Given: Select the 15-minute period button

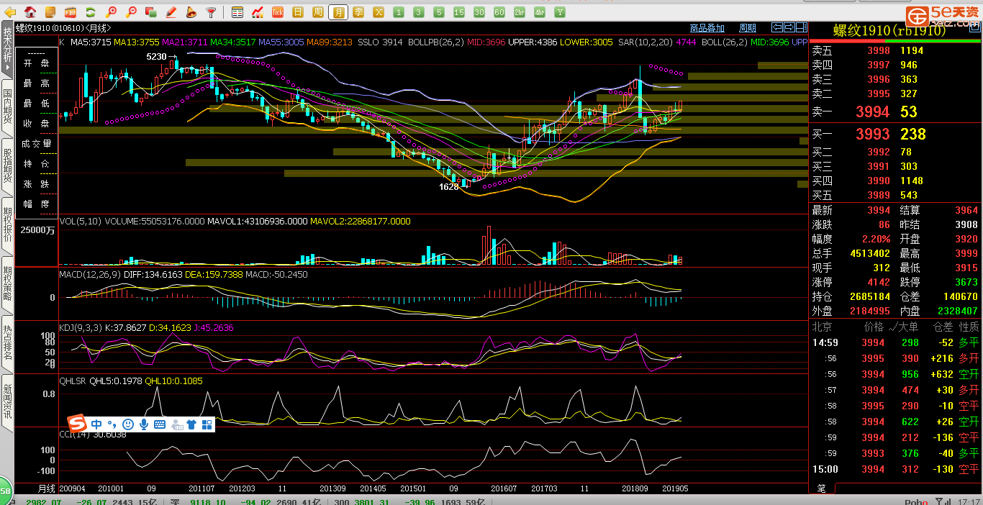Looking at the screenshot, I should 459,12.
